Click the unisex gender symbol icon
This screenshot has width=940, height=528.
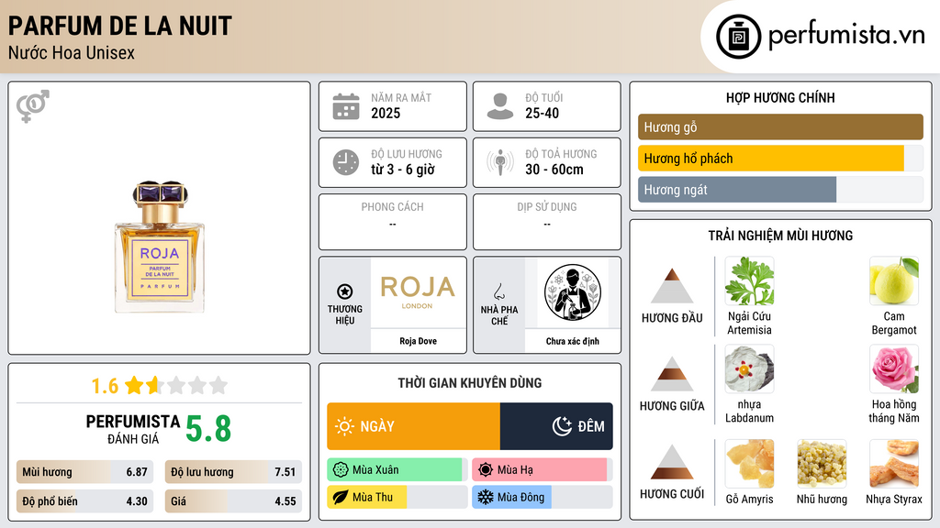[33, 106]
